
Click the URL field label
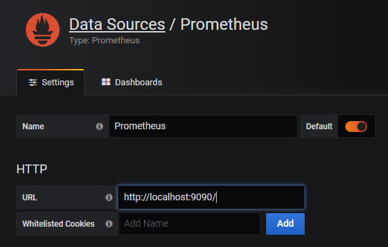[x=30, y=198]
